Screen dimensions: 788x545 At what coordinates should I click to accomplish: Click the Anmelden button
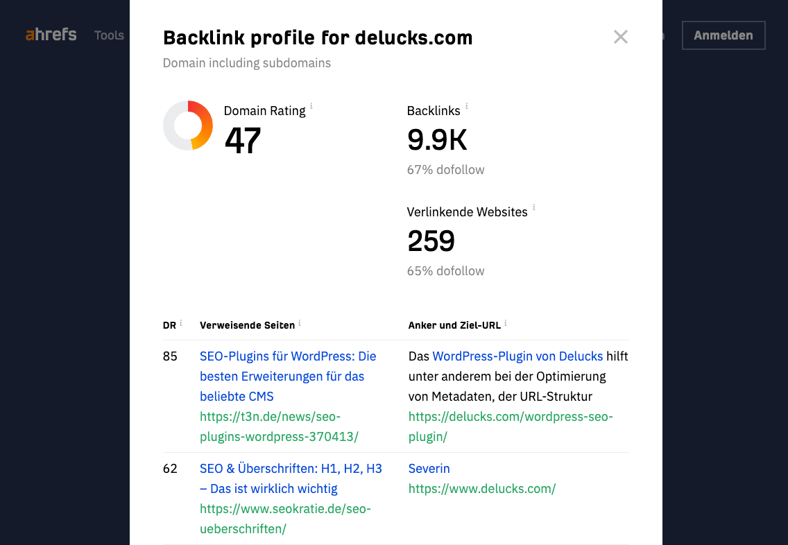pyautogui.click(x=723, y=35)
